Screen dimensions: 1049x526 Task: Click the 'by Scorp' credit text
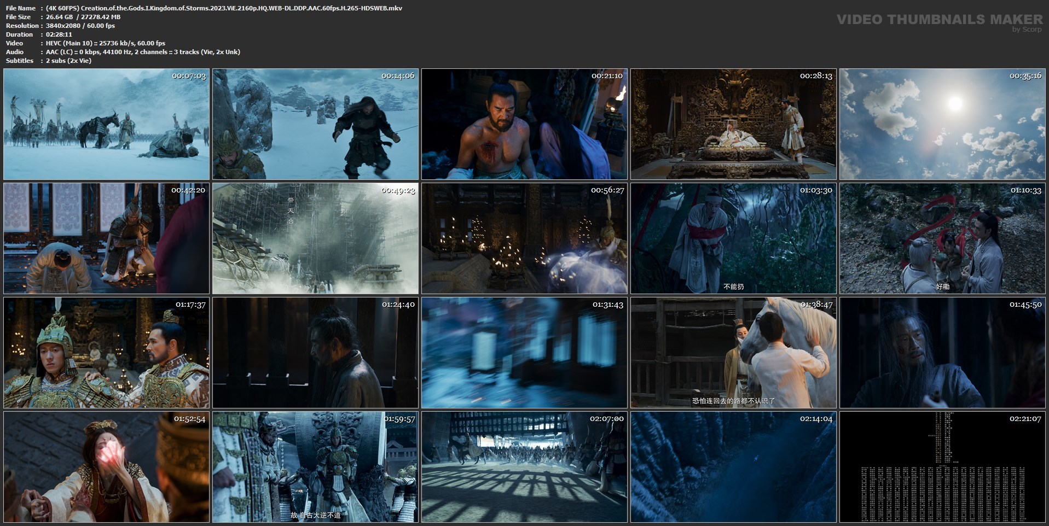(x=1027, y=30)
